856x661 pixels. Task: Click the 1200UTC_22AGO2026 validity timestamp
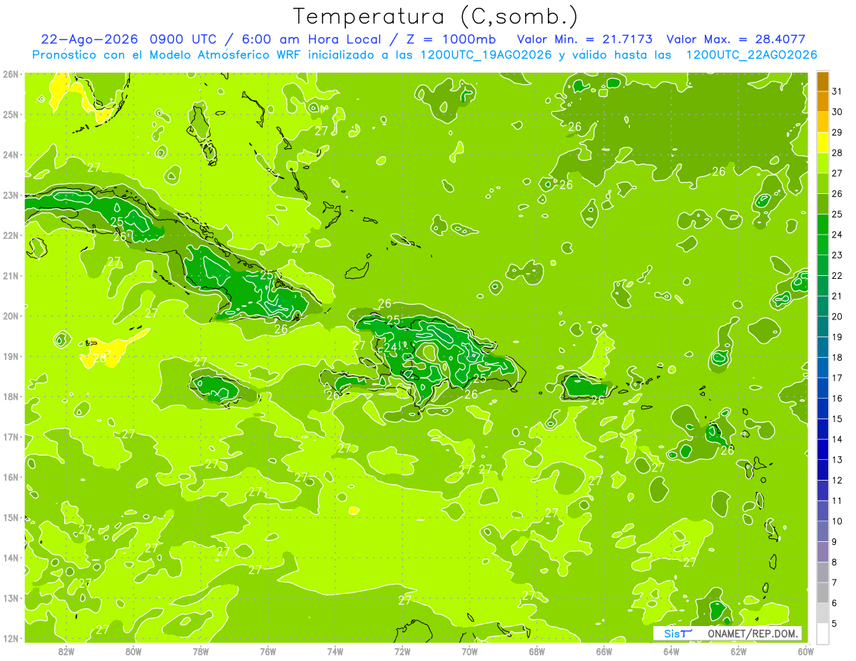click(x=751, y=54)
